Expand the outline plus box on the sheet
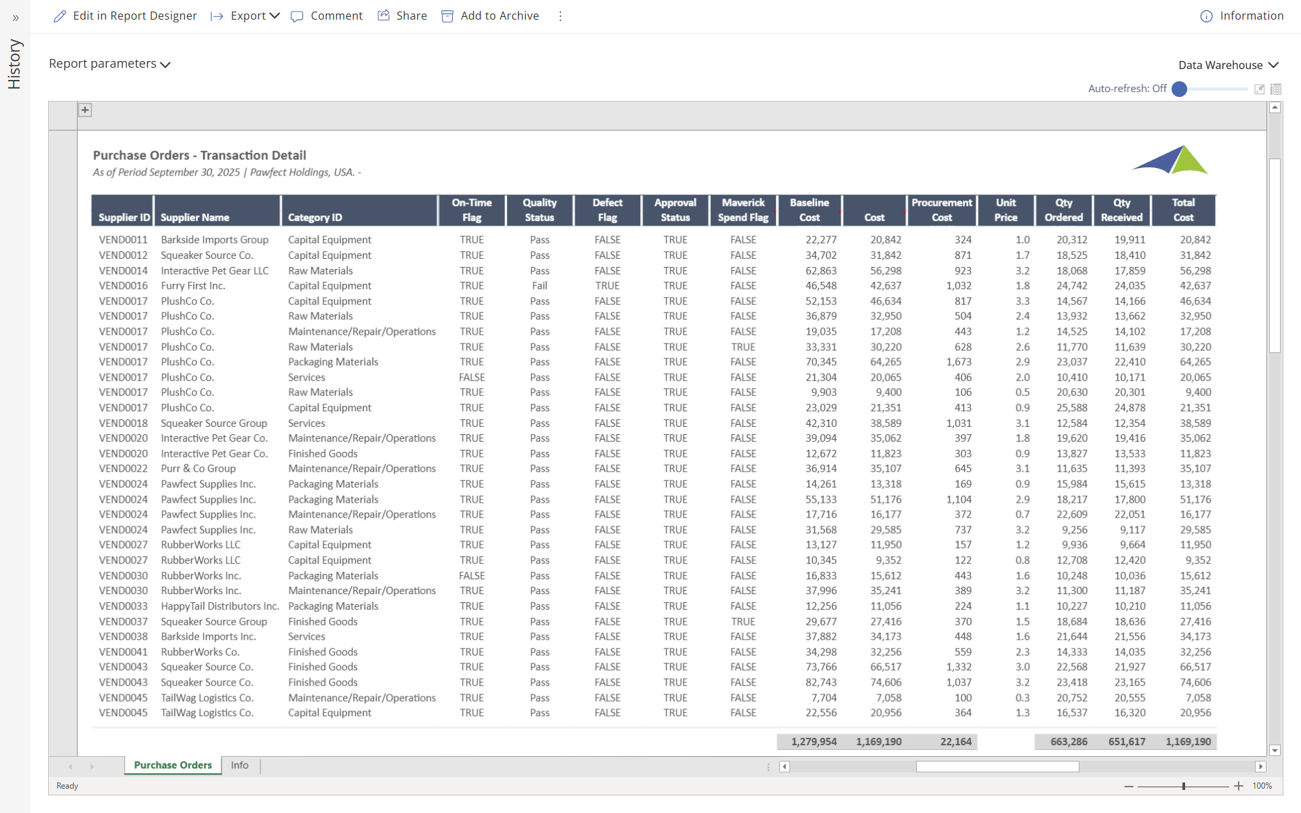Viewport: 1301px width, 813px height. coord(85,110)
